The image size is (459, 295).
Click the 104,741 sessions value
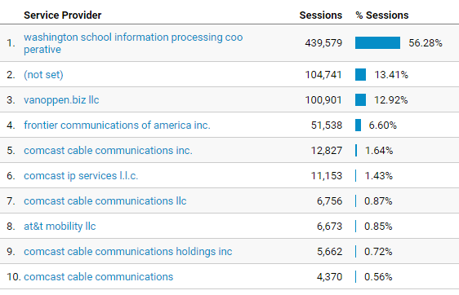tap(323, 75)
